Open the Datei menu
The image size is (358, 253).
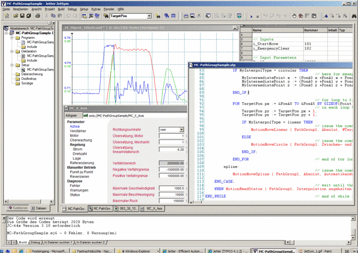point(6,9)
